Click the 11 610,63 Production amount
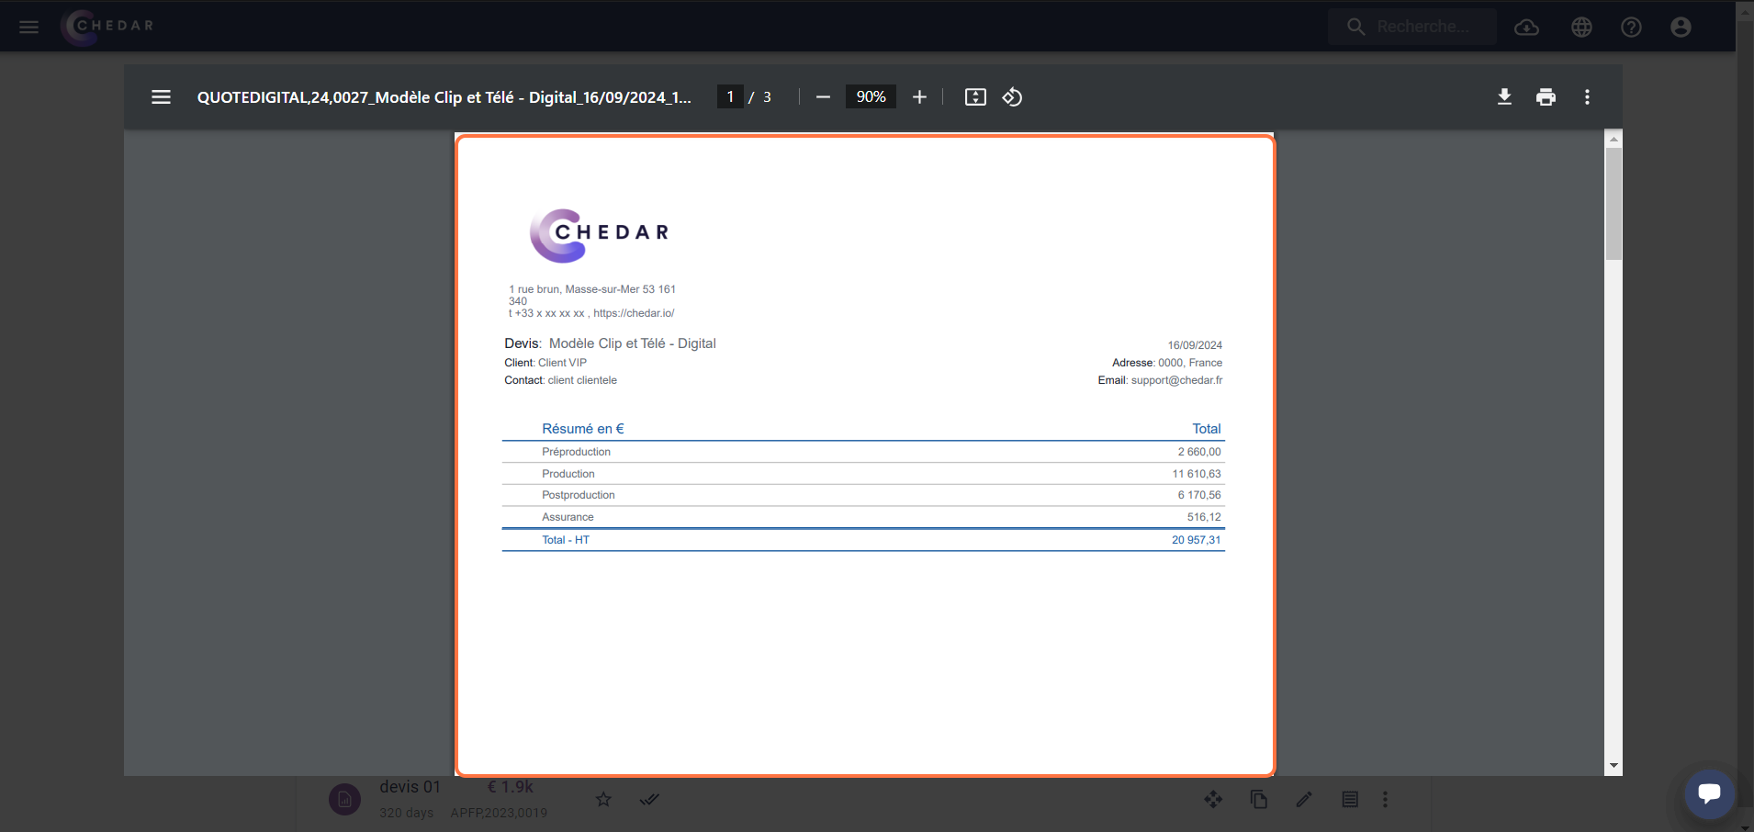Viewport: 1754px width, 832px height. click(1197, 474)
